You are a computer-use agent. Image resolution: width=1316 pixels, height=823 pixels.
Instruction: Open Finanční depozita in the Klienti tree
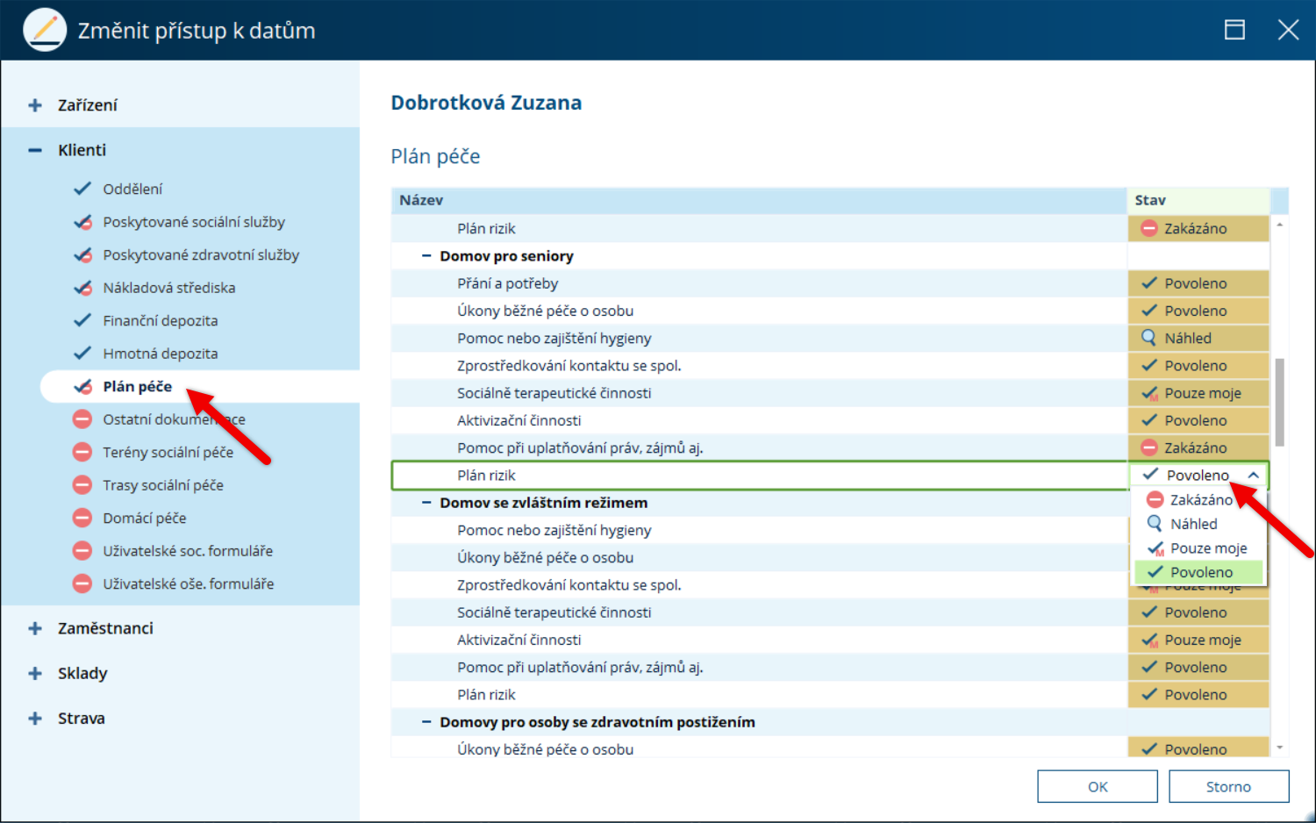pos(161,320)
